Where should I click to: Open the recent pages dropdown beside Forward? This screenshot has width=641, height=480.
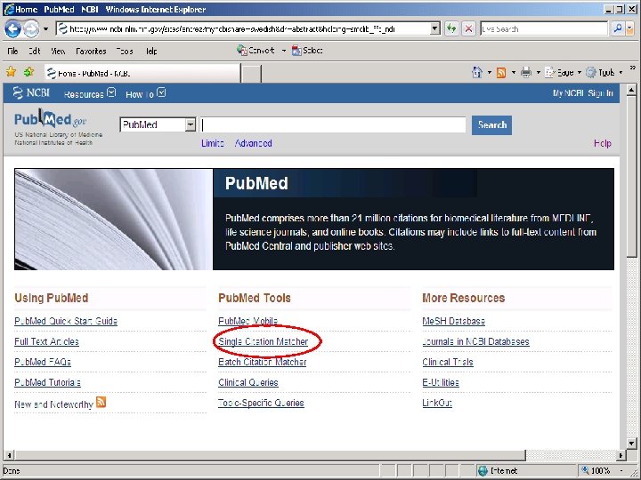(x=45, y=29)
